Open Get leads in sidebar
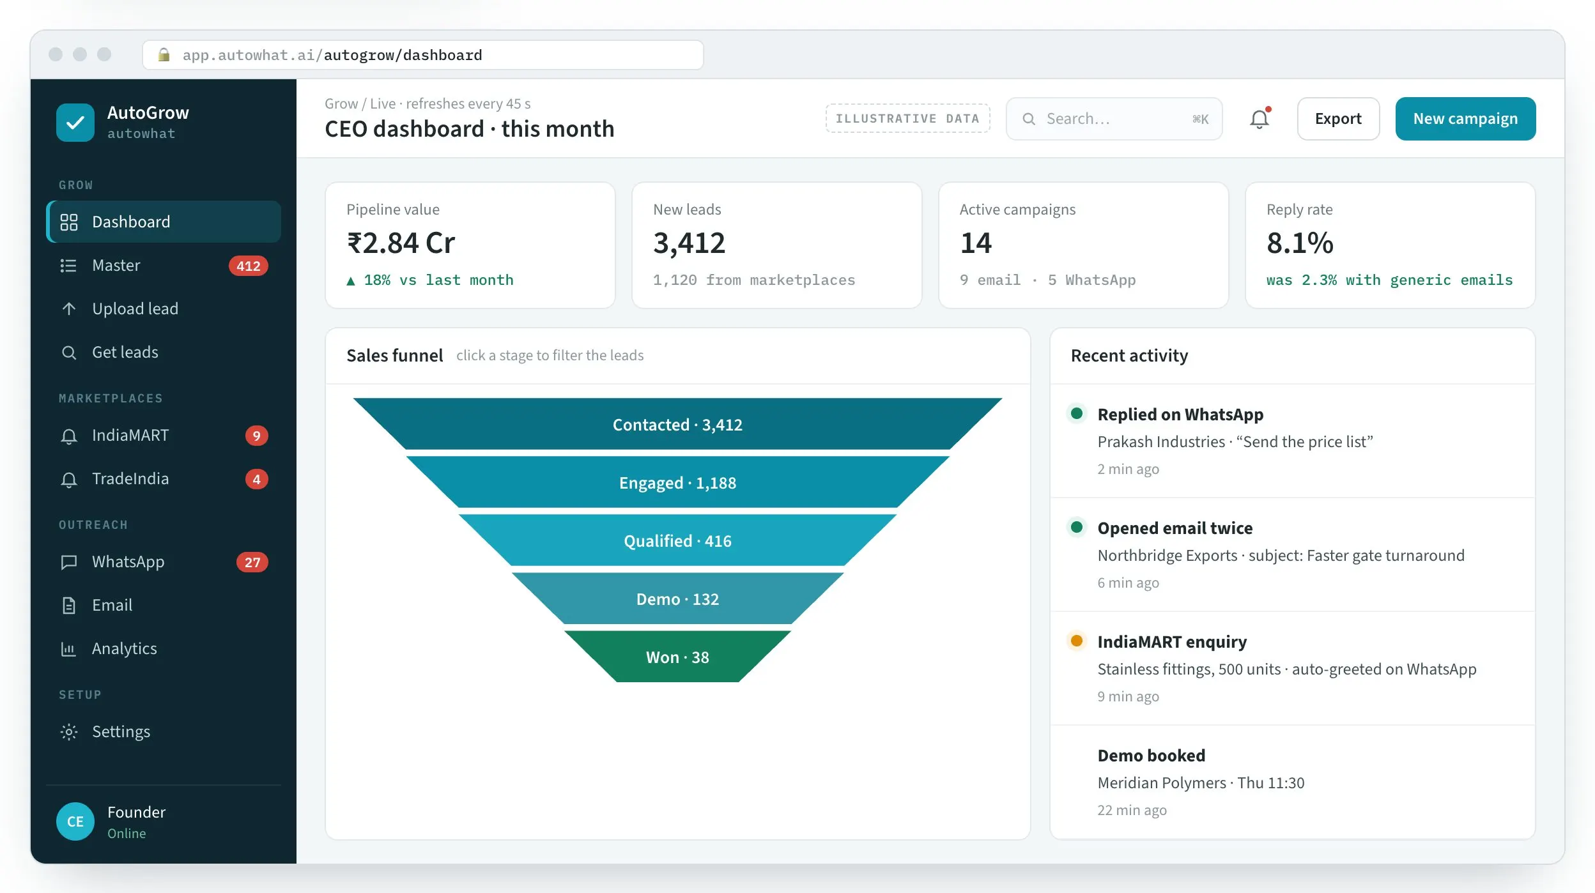This screenshot has height=893, width=1595. coord(164,353)
